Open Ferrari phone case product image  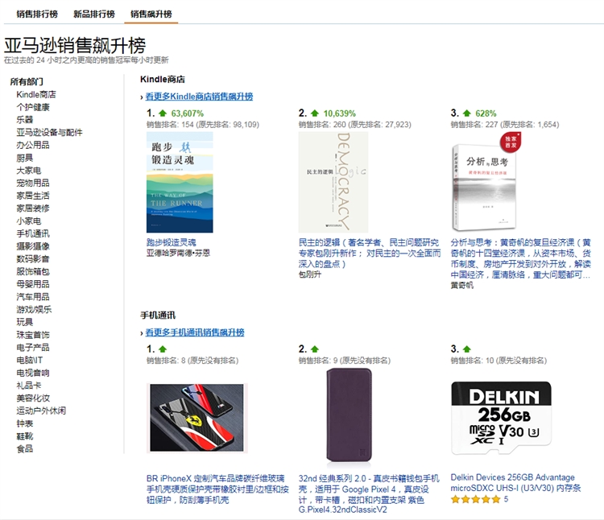(197, 417)
